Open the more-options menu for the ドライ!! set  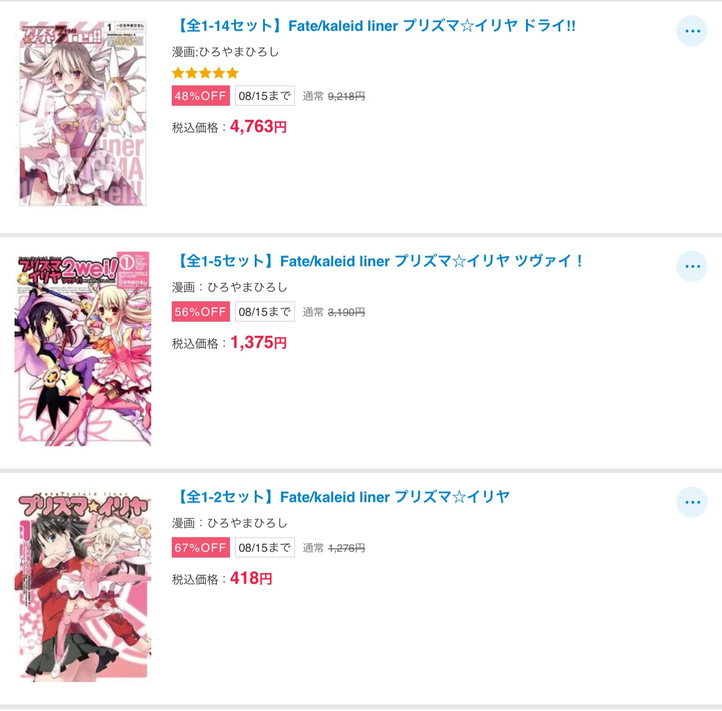click(x=692, y=31)
